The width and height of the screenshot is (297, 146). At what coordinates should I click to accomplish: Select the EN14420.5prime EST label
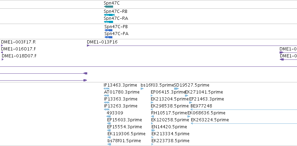pos(169,127)
